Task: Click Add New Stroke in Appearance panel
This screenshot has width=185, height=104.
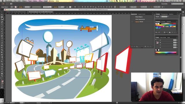Action: click(x=132, y=47)
